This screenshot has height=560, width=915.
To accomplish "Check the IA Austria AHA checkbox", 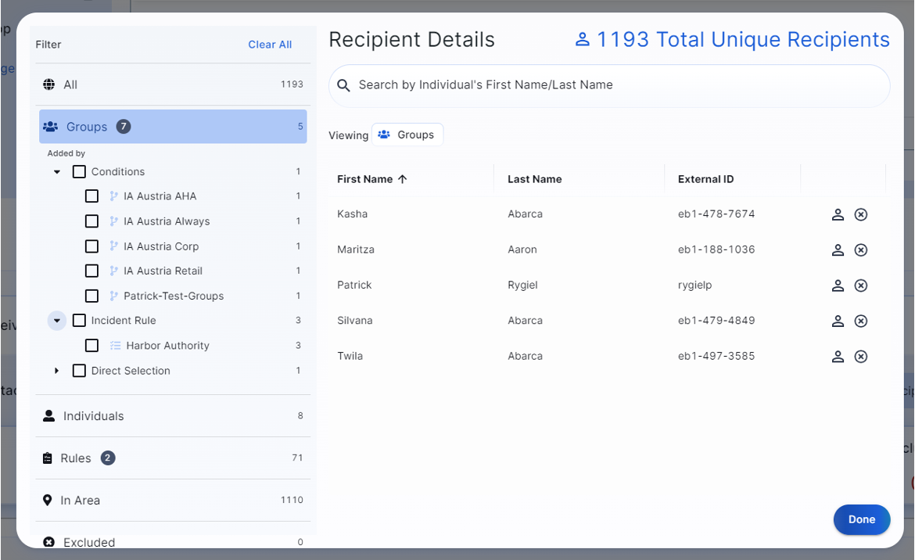I will [x=91, y=196].
